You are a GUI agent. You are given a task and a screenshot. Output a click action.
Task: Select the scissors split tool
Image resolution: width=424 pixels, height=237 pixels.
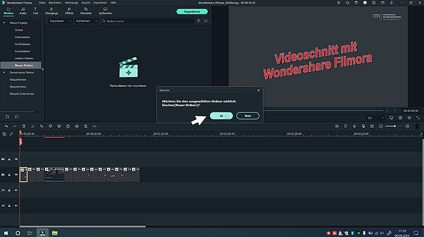pyautogui.click(x=33, y=126)
